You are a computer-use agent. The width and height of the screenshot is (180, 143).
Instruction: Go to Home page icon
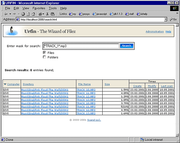[33, 14]
